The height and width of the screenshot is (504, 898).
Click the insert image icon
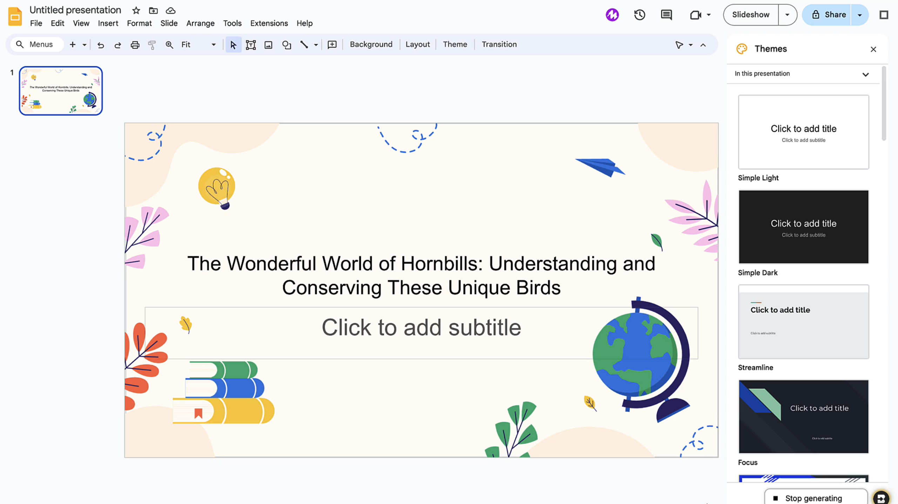pyautogui.click(x=268, y=45)
